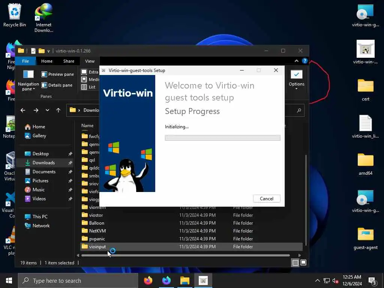Viewport: 384px width, 288px height.
Task: Switch to the Home ribbon tab
Action: 47,61
